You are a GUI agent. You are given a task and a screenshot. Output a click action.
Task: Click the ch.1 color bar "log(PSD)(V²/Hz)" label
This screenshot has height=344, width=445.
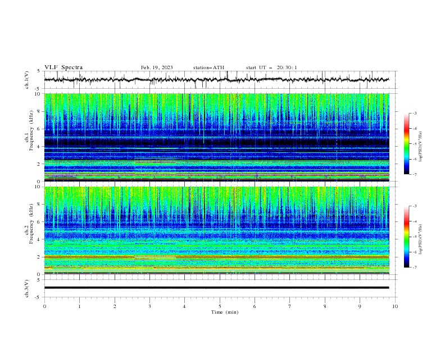[x=421, y=147]
